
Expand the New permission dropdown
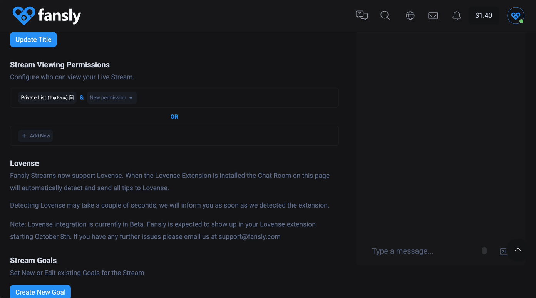point(111,98)
